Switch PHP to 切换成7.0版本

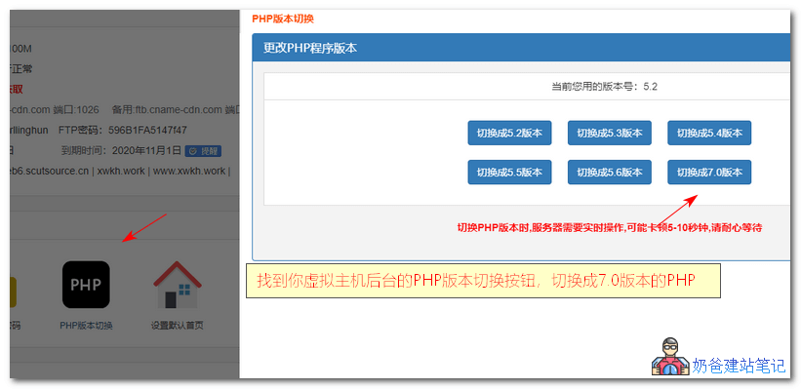click(x=709, y=172)
